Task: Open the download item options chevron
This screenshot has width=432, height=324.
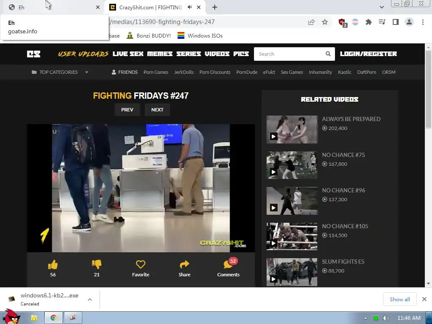Action: coord(90,300)
